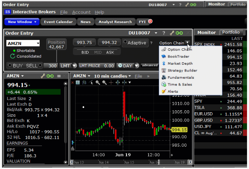Viewport: 249px width, 169px height.
Task: Click the bar chart type icon in chart toolbar
Action: pyautogui.click(x=84, y=82)
